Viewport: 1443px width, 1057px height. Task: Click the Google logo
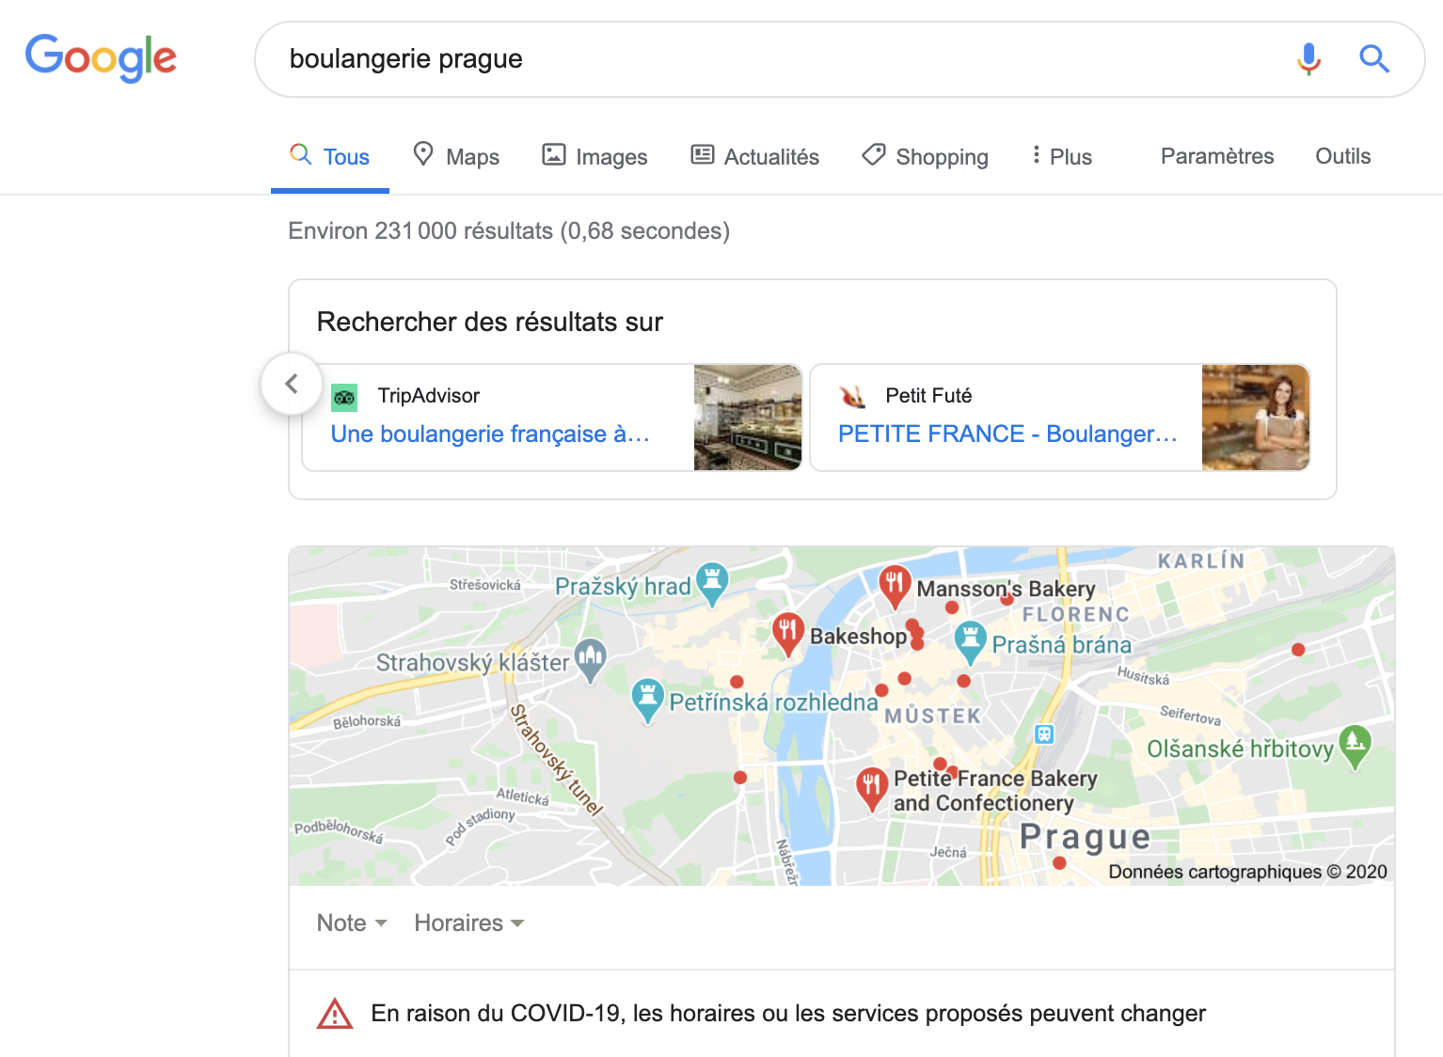pyautogui.click(x=101, y=58)
